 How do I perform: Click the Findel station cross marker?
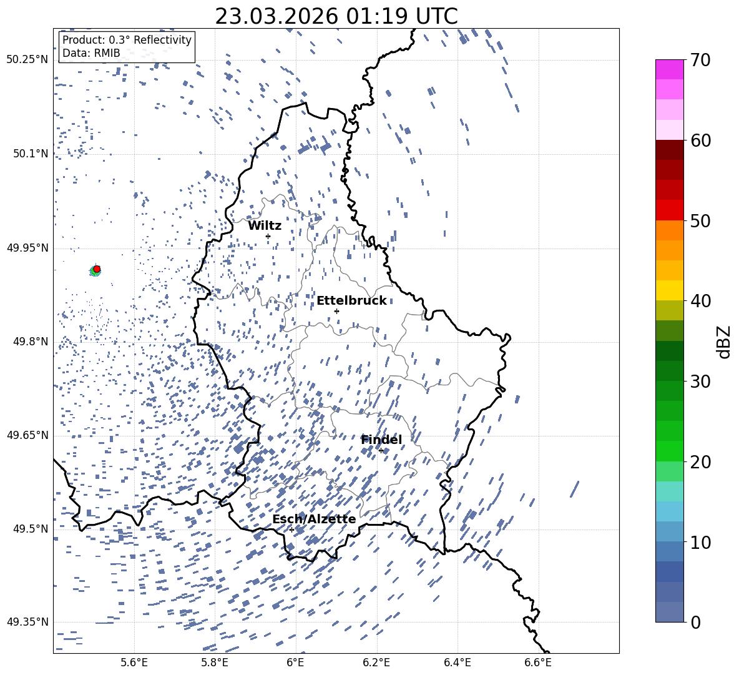381,451
